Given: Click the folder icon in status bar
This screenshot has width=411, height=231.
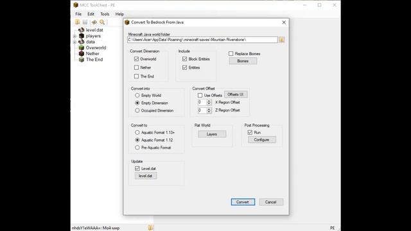Looking at the screenshot, I should 150,228.
